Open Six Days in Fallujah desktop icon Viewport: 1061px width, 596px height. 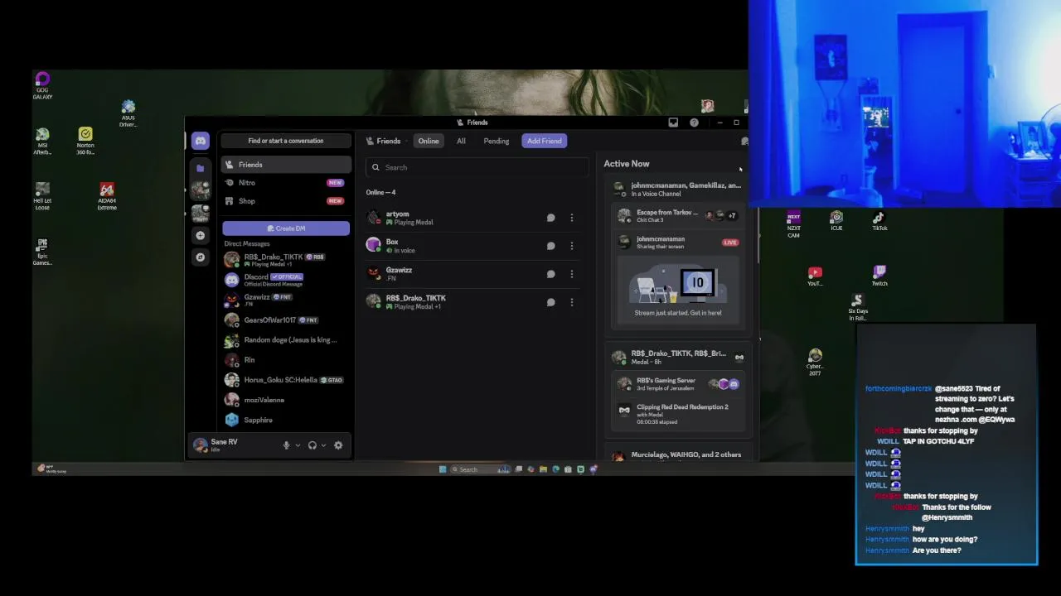[x=858, y=307]
